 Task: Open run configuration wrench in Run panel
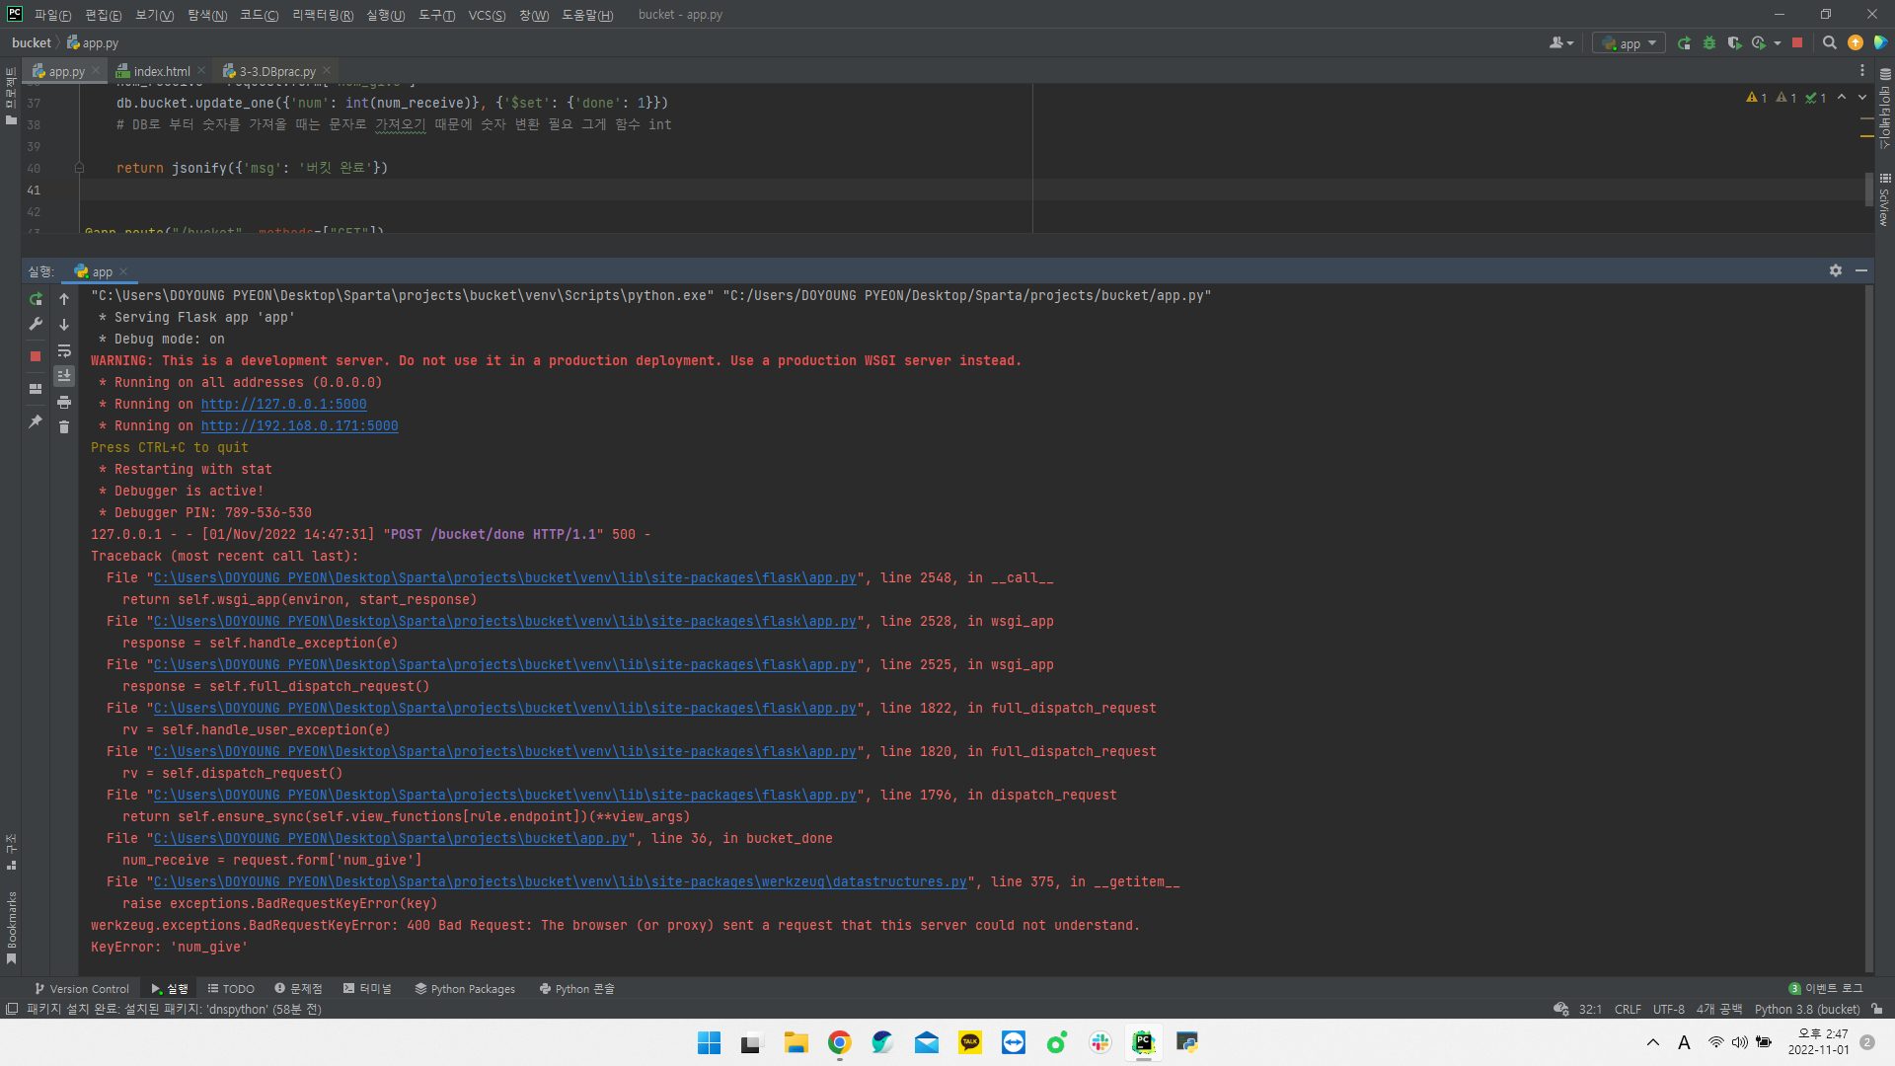tap(36, 324)
